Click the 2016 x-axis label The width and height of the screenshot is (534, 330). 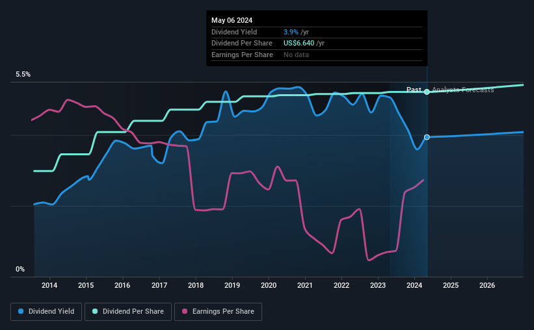[x=122, y=285]
